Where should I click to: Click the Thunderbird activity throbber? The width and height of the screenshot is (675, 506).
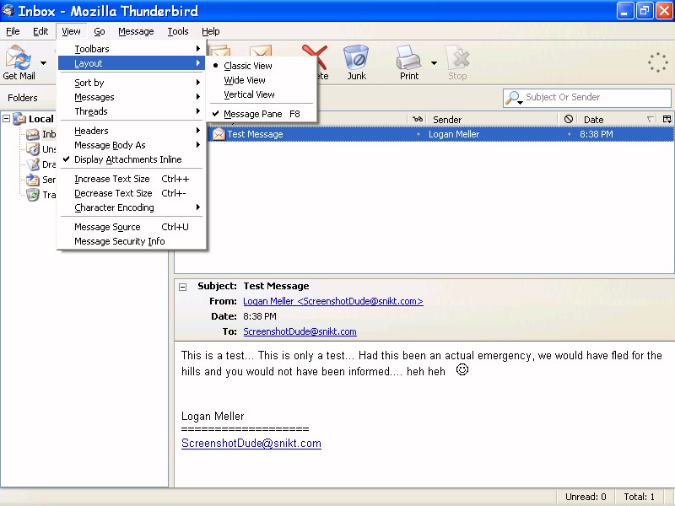click(x=658, y=62)
